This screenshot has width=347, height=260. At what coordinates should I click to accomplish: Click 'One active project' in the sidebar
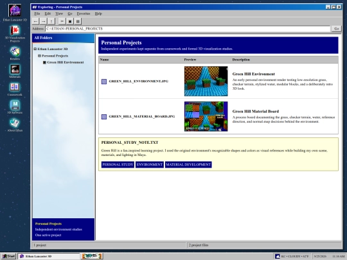[x=48, y=235]
